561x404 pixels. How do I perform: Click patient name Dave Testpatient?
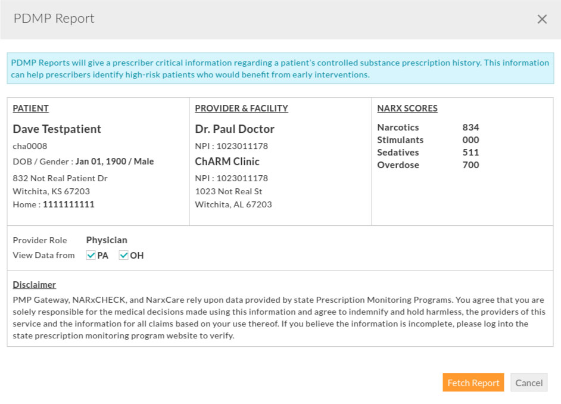point(57,129)
